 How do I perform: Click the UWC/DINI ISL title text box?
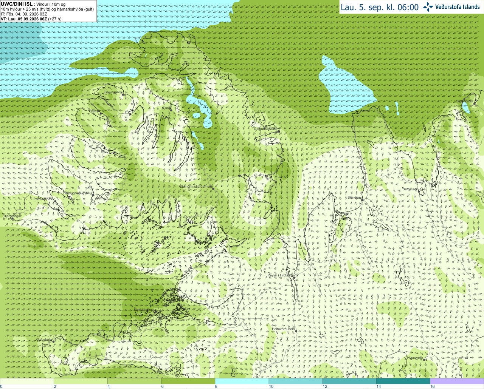click(48, 11)
